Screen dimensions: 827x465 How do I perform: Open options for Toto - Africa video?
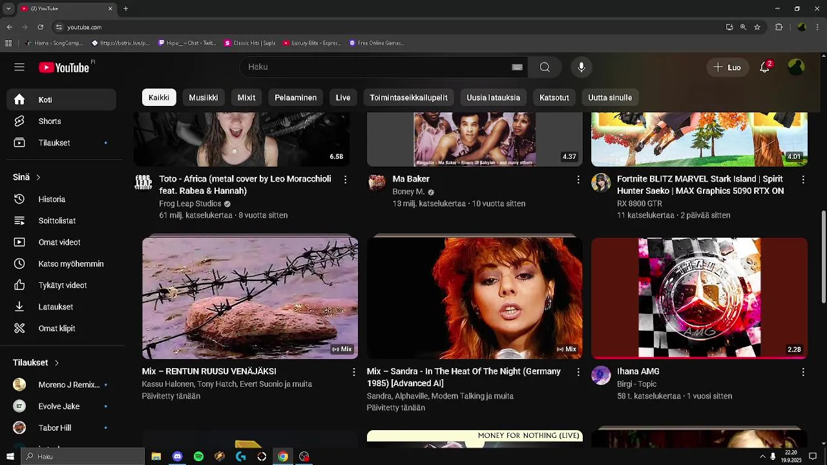346,180
